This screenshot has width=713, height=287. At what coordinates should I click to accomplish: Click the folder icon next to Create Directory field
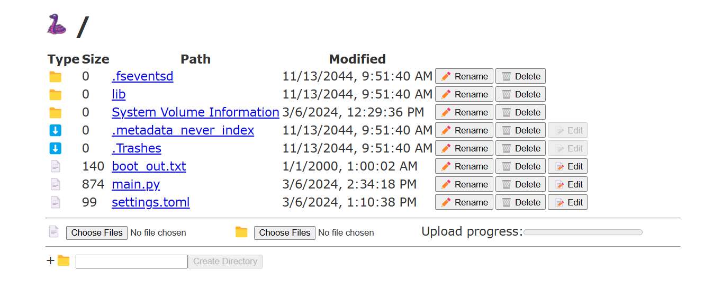64,261
